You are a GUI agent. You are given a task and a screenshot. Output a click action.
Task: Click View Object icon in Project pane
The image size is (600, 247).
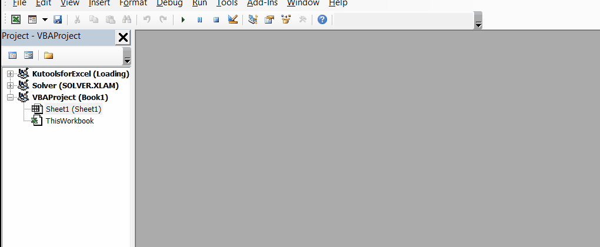pos(28,55)
